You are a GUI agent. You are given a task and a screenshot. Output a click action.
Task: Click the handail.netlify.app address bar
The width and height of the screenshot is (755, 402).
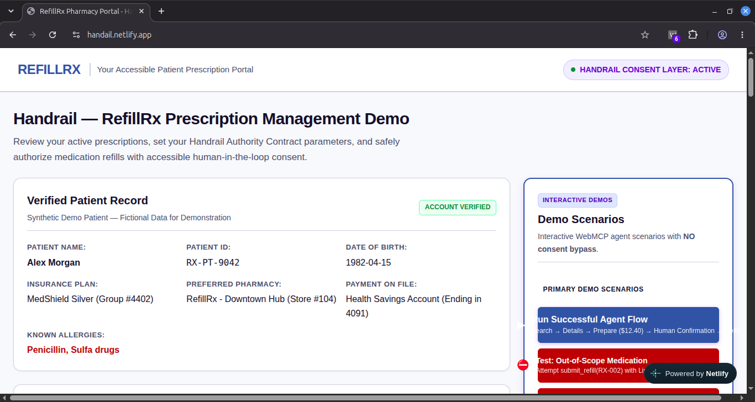(119, 35)
